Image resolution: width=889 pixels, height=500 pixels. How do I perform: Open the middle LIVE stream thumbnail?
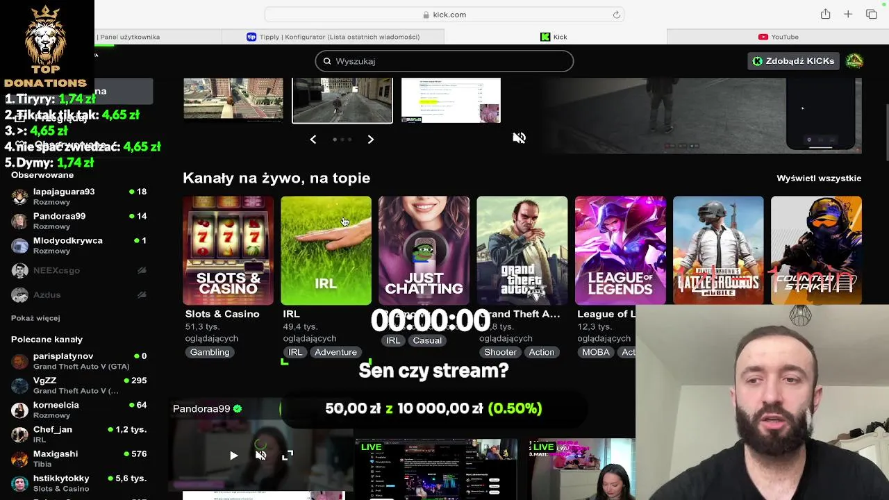click(x=436, y=469)
